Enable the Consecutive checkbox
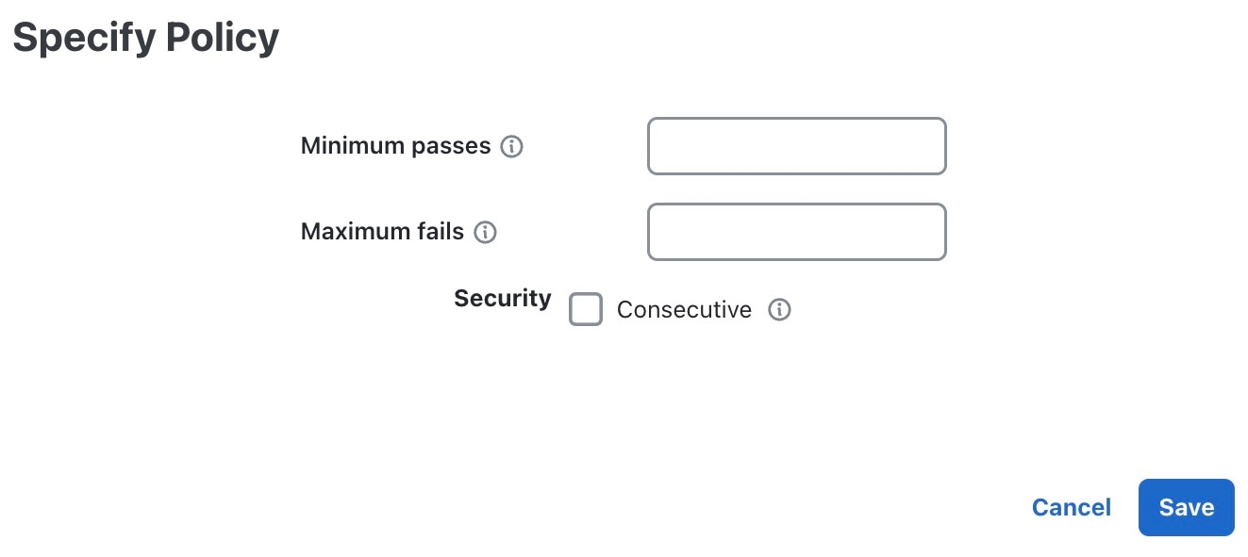 [x=586, y=309]
